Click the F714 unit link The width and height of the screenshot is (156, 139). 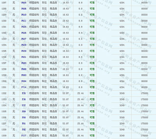(24, 87)
